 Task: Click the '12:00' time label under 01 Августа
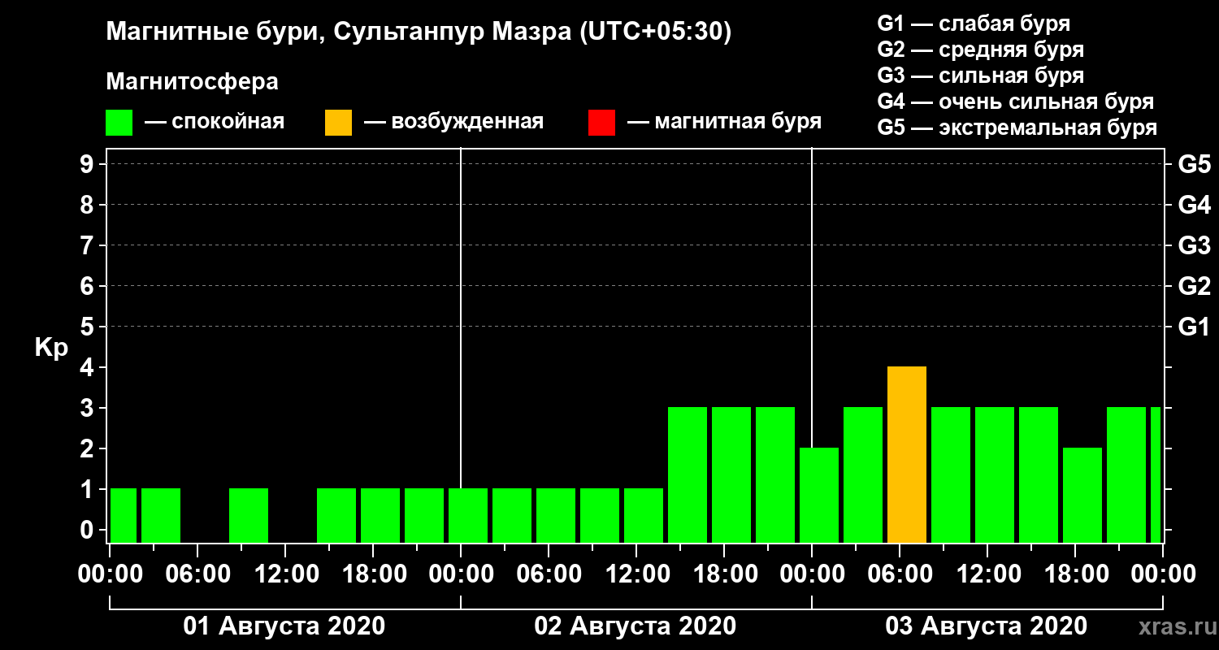(285, 574)
